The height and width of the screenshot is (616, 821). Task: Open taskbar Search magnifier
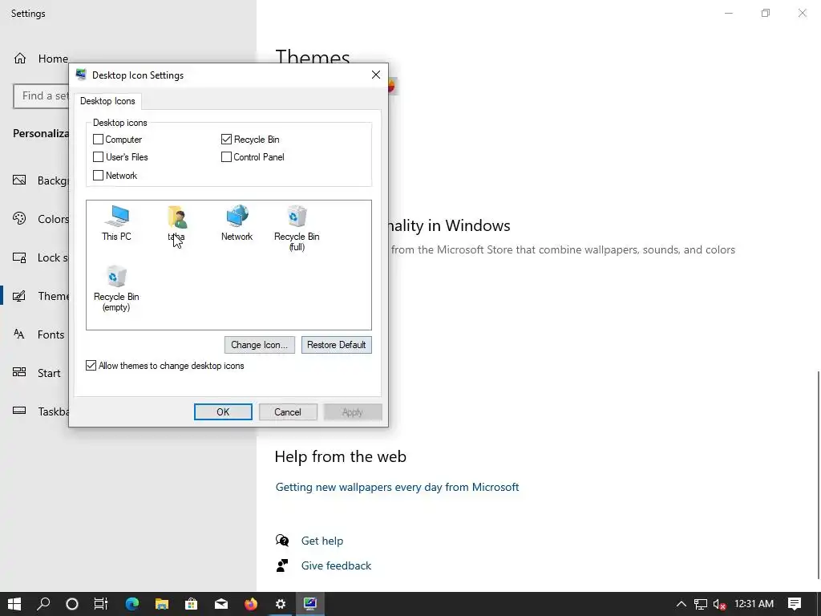pyautogui.click(x=43, y=604)
